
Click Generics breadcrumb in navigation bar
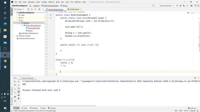pos(36,6)
